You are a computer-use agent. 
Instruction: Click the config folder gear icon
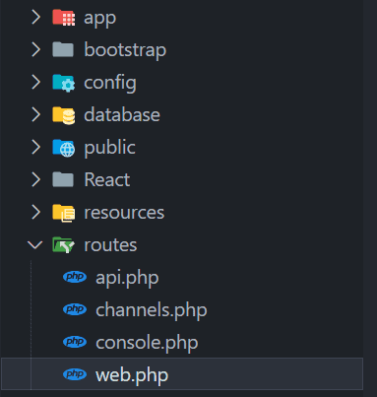click(64, 83)
